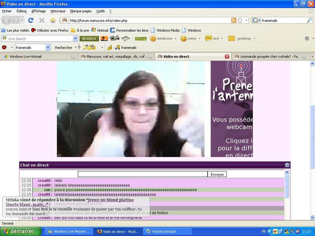Click the greetings envelope icon

232,39
